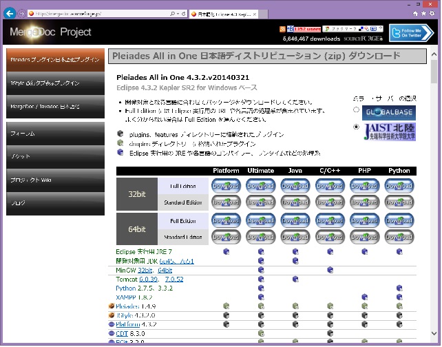Viewport: 442px width, 347px height.
Task: Click the SourceForge logo
Action: (x=363, y=39)
